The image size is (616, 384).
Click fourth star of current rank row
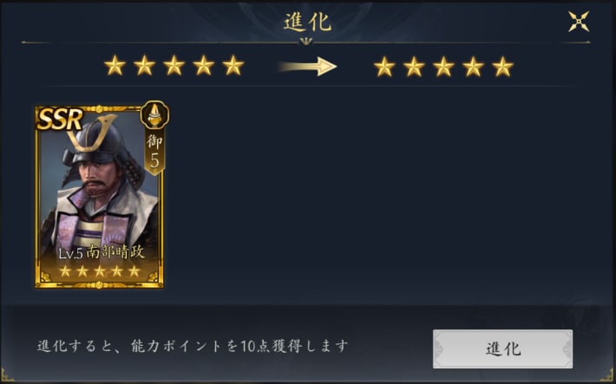[204, 65]
